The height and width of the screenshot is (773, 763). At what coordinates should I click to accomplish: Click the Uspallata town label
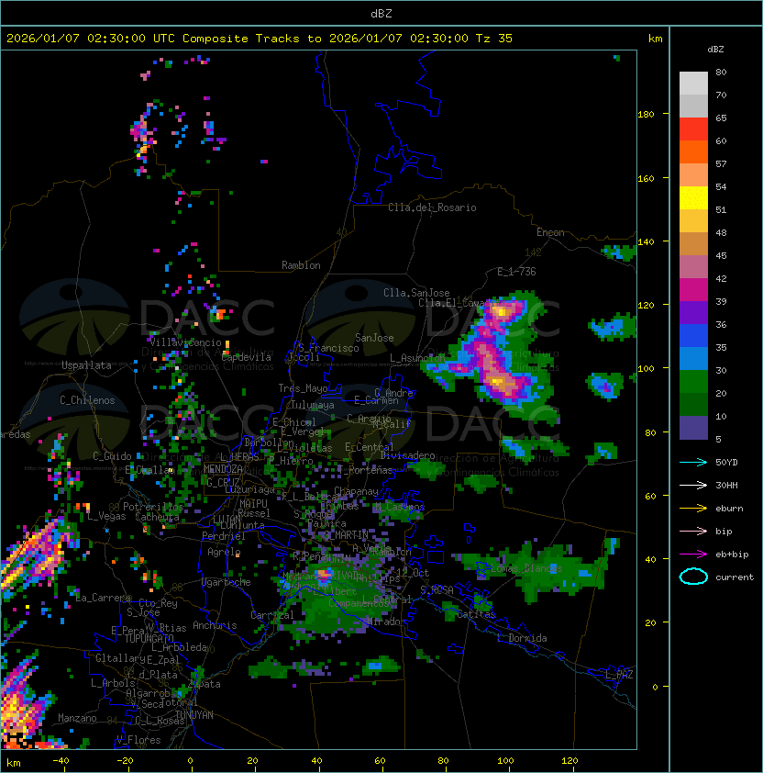click(86, 365)
